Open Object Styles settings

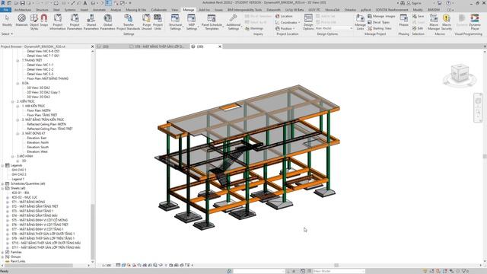[34, 22]
